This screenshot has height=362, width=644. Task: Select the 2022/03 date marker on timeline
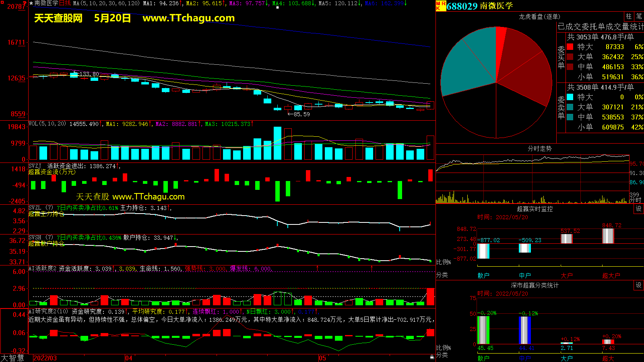pos(45,358)
